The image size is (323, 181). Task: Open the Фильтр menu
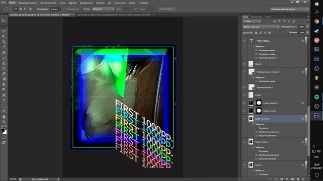click(x=100, y=3)
